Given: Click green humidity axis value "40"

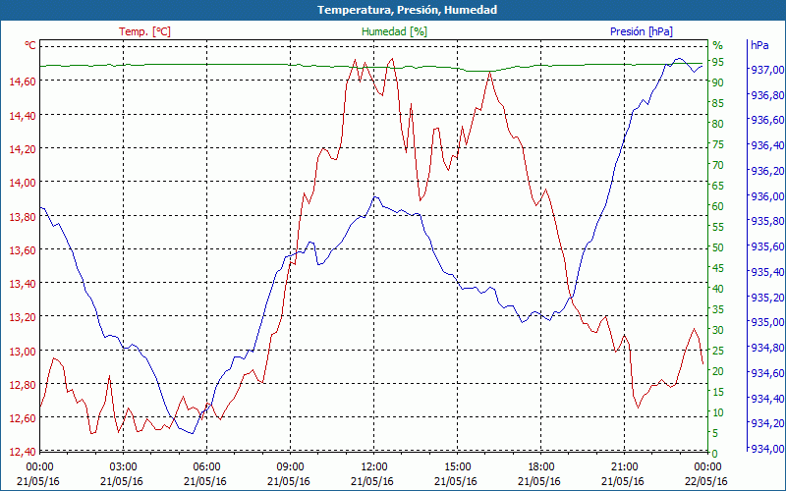Looking at the screenshot, I should point(718,289).
